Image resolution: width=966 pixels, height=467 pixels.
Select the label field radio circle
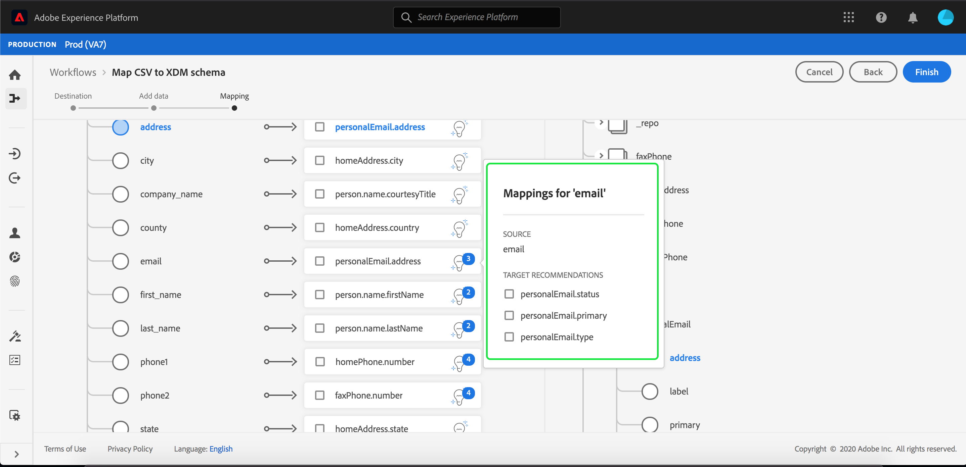point(650,392)
